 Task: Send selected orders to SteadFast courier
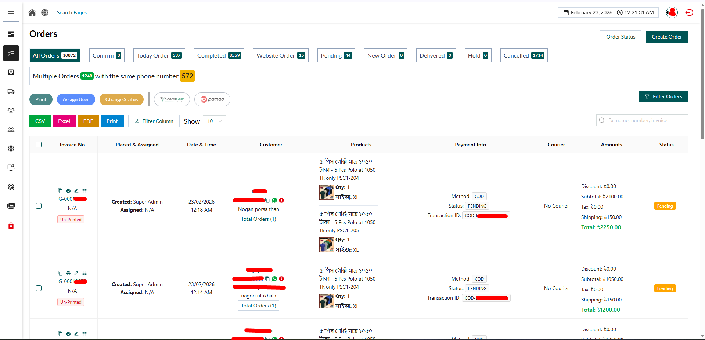point(172,99)
